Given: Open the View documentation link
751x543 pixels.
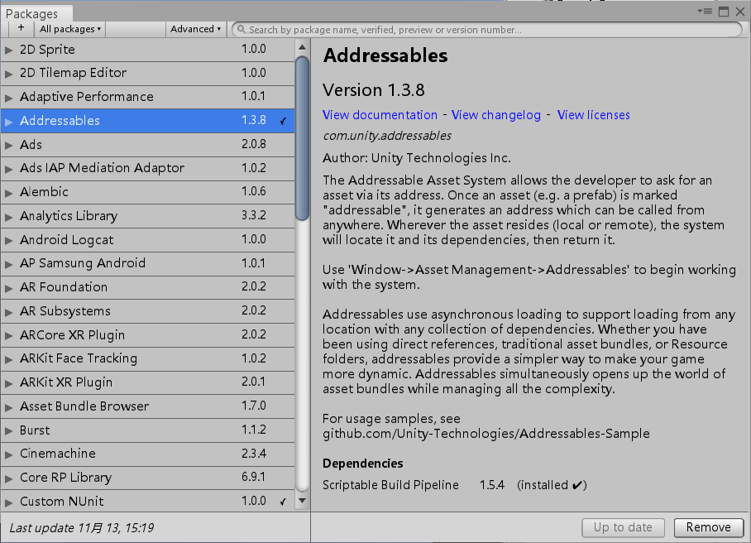Looking at the screenshot, I should (380, 115).
